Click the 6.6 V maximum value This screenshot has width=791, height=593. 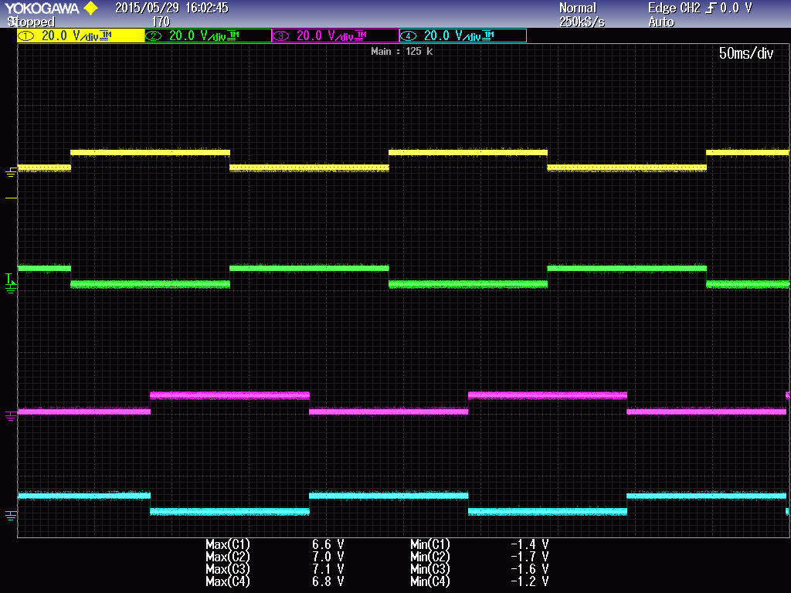tap(328, 544)
